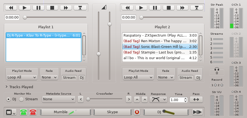The width and height of the screenshot is (247, 118).
Task: Stop Player 2 playback
Action: point(169,8)
